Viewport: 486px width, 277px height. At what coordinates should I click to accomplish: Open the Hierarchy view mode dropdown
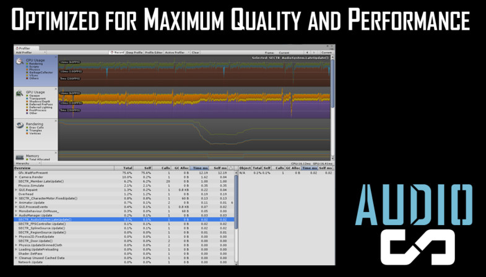[27, 163]
